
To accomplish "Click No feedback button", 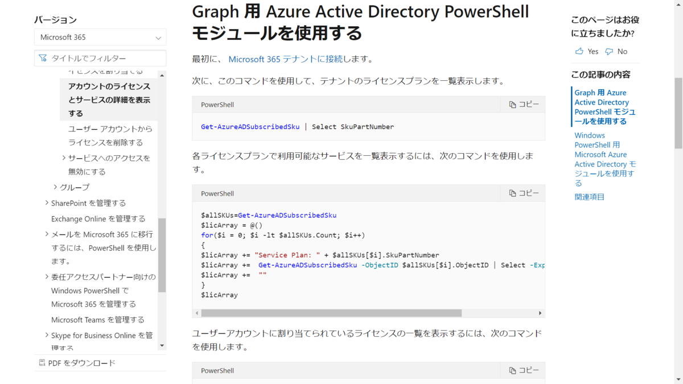I will (616, 51).
